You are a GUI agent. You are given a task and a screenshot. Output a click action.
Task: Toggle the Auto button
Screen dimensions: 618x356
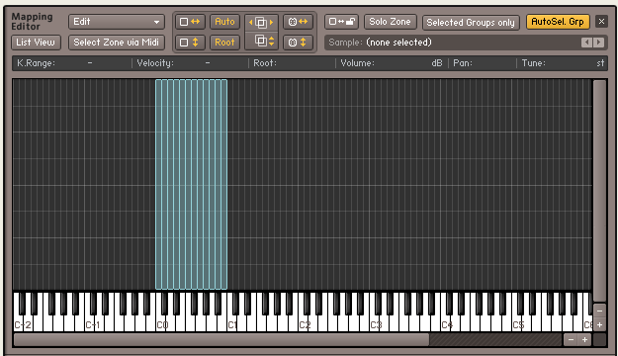click(224, 22)
